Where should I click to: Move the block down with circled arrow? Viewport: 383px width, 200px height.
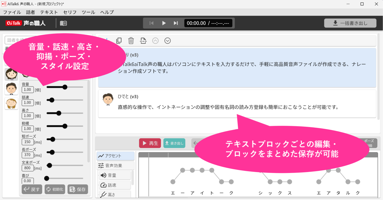click(x=168, y=41)
